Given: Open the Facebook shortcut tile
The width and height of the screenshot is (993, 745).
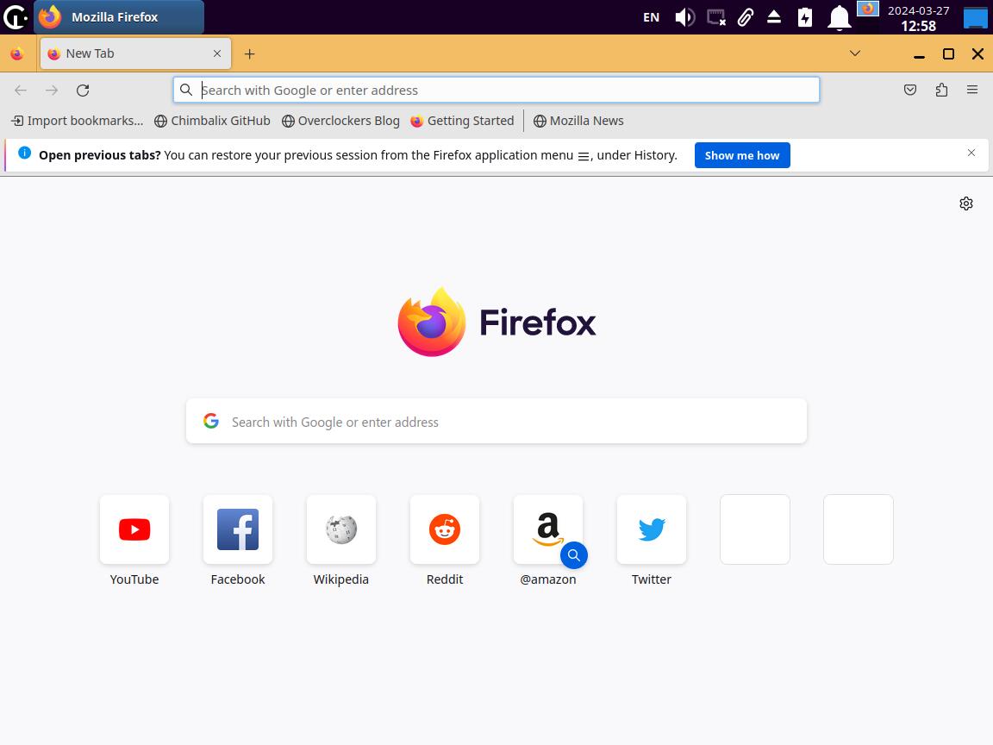Looking at the screenshot, I should [238, 529].
